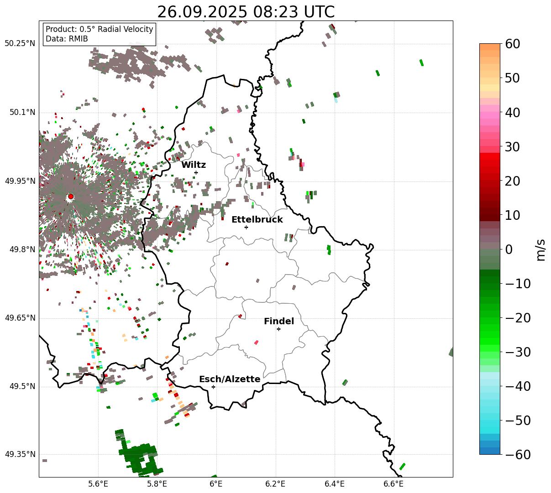Click the colorbar tick label −10
The width and height of the screenshot is (551, 493).
coord(517,284)
